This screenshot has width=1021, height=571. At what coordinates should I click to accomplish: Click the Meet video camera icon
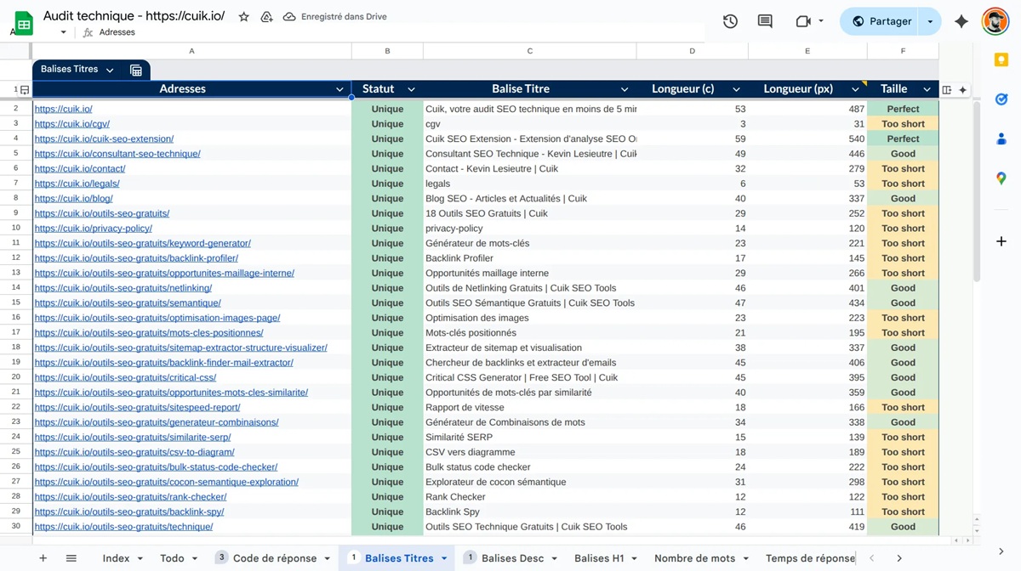click(x=803, y=21)
